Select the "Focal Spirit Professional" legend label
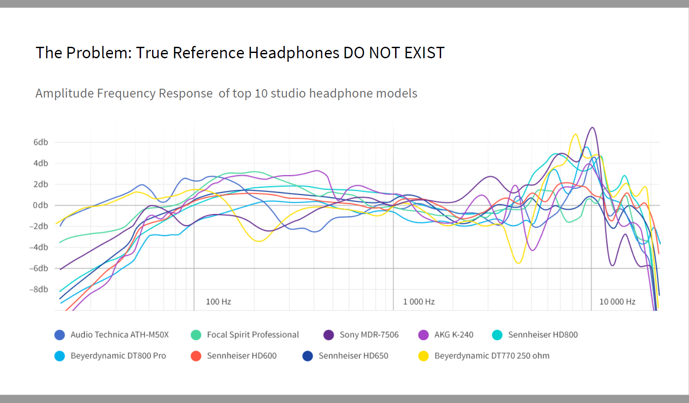Image resolution: width=689 pixels, height=403 pixels. point(253,335)
